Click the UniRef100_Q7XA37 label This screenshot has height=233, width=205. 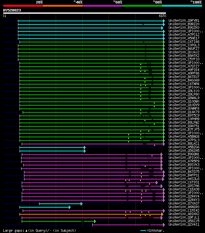(x=184, y=203)
